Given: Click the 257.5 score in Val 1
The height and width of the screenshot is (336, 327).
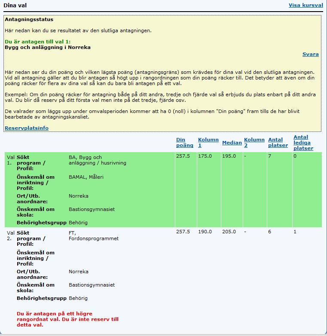Looking at the screenshot, I should point(183,156).
